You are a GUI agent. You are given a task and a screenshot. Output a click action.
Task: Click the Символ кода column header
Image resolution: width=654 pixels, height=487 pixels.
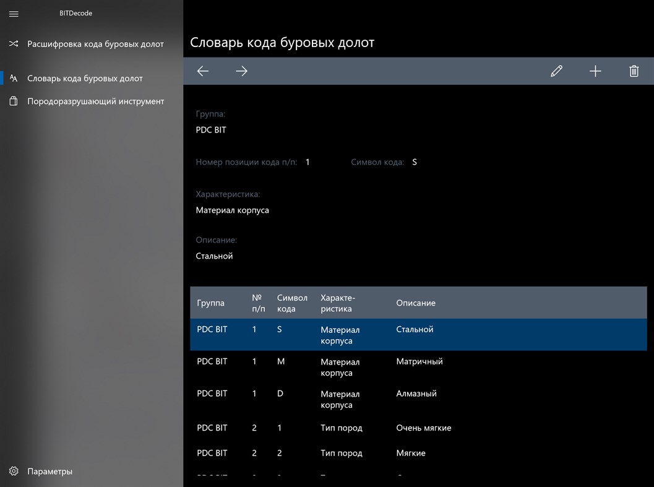point(292,303)
